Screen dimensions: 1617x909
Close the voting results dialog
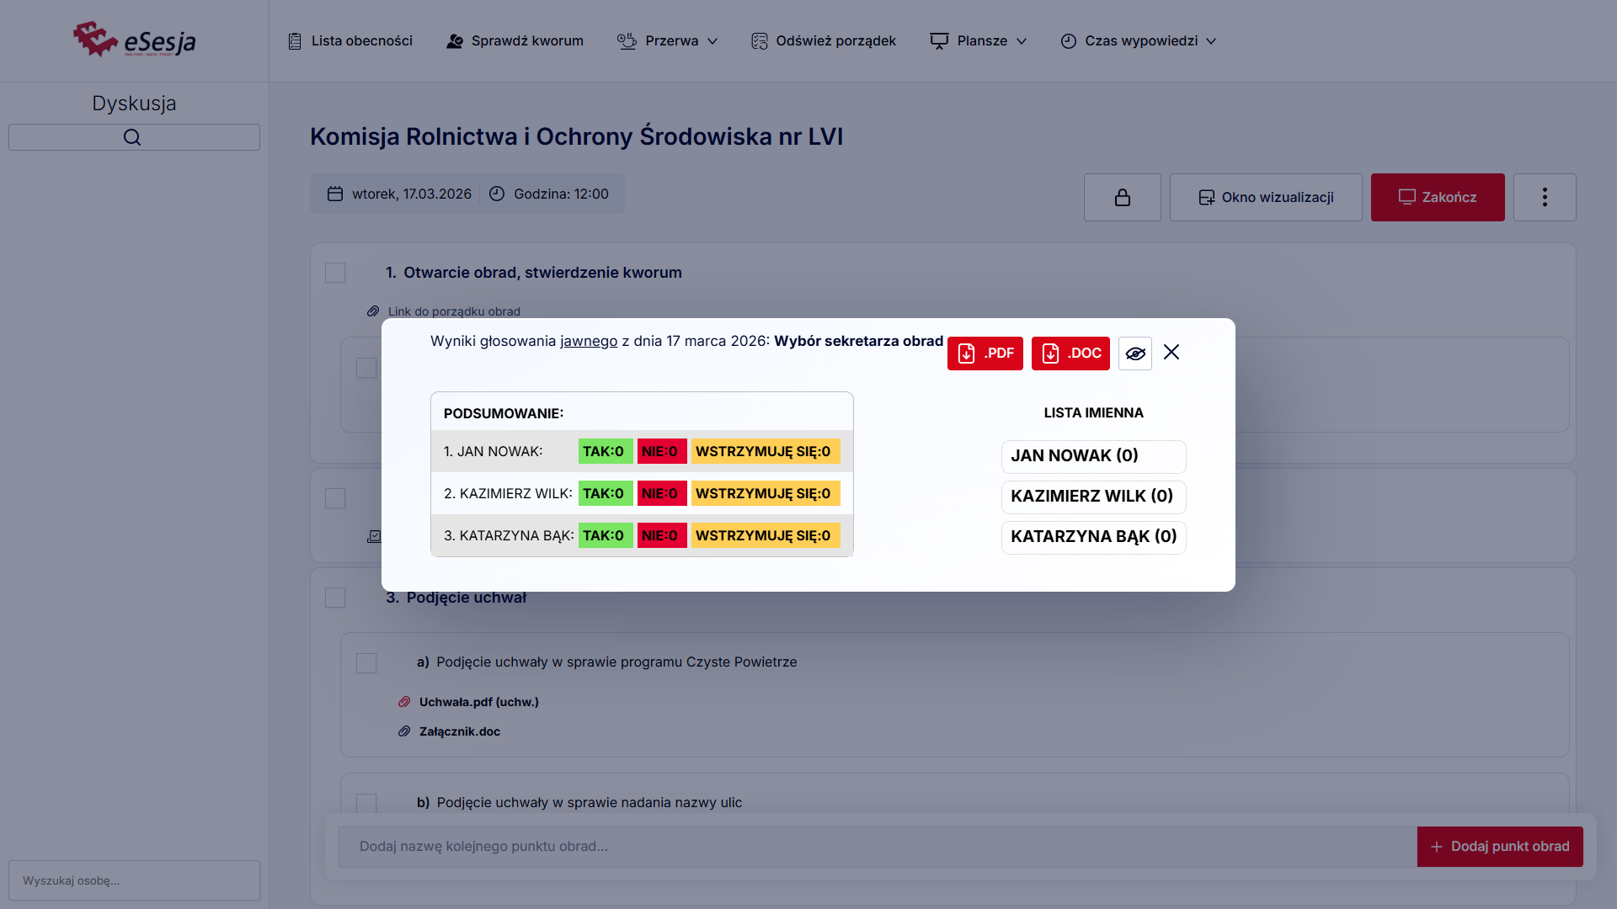(1171, 352)
